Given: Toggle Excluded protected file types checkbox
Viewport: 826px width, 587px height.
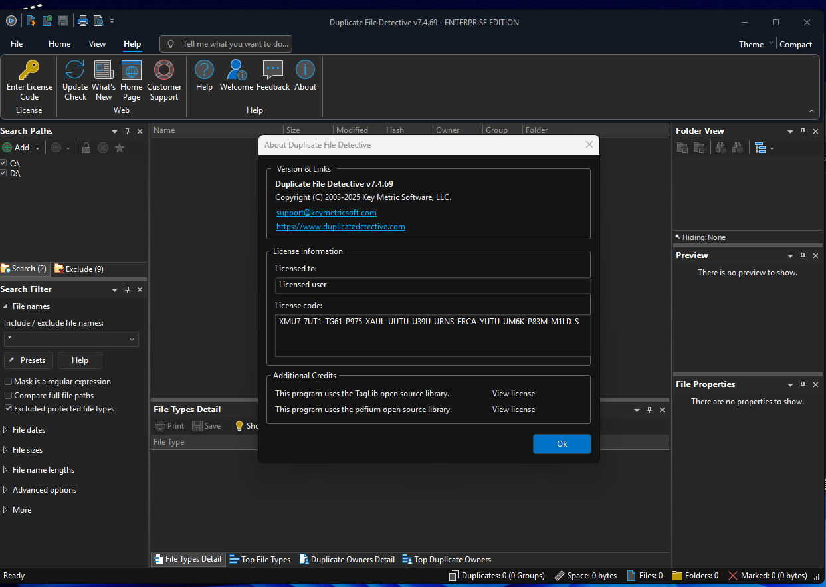Looking at the screenshot, I should (8, 409).
